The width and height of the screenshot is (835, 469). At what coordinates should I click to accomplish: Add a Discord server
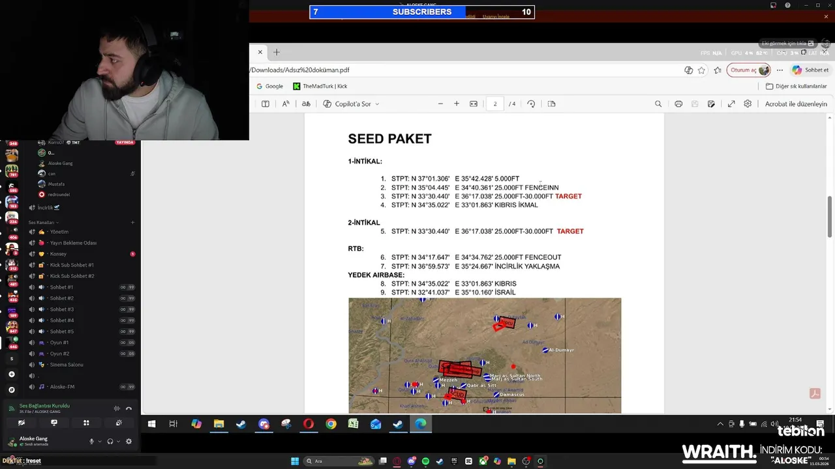tap(11, 375)
